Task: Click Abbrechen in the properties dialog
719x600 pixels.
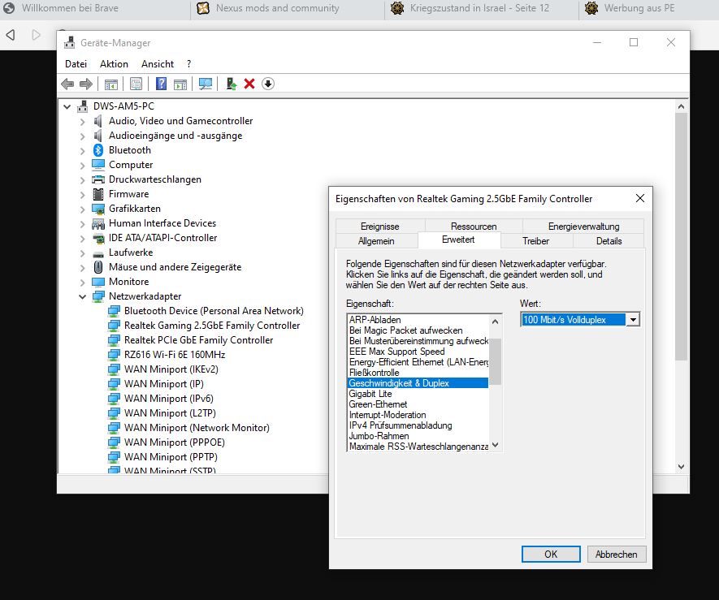Action: click(x=617, y=555)
